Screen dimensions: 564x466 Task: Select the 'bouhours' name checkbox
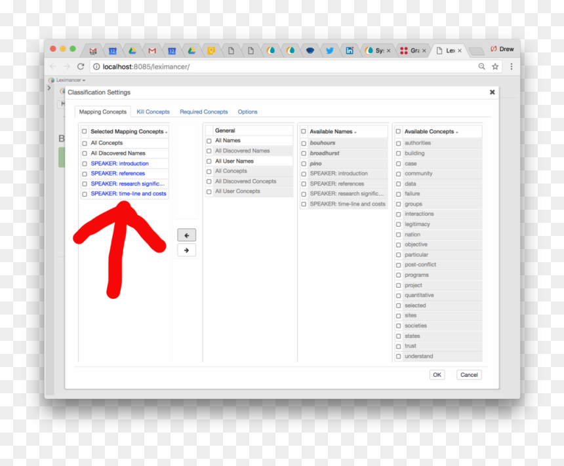pos(304,143)
